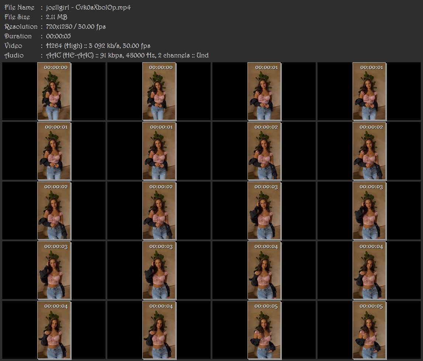This screenshot has height=361, width=423.
Task: Click the 'Video' label
Action: pyautogui.click(x=13, y=46)
